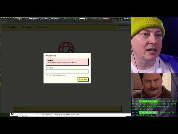Click the 'Team Name' label
The width and height of the screenshot is (178, 134).
pos(50,68)
